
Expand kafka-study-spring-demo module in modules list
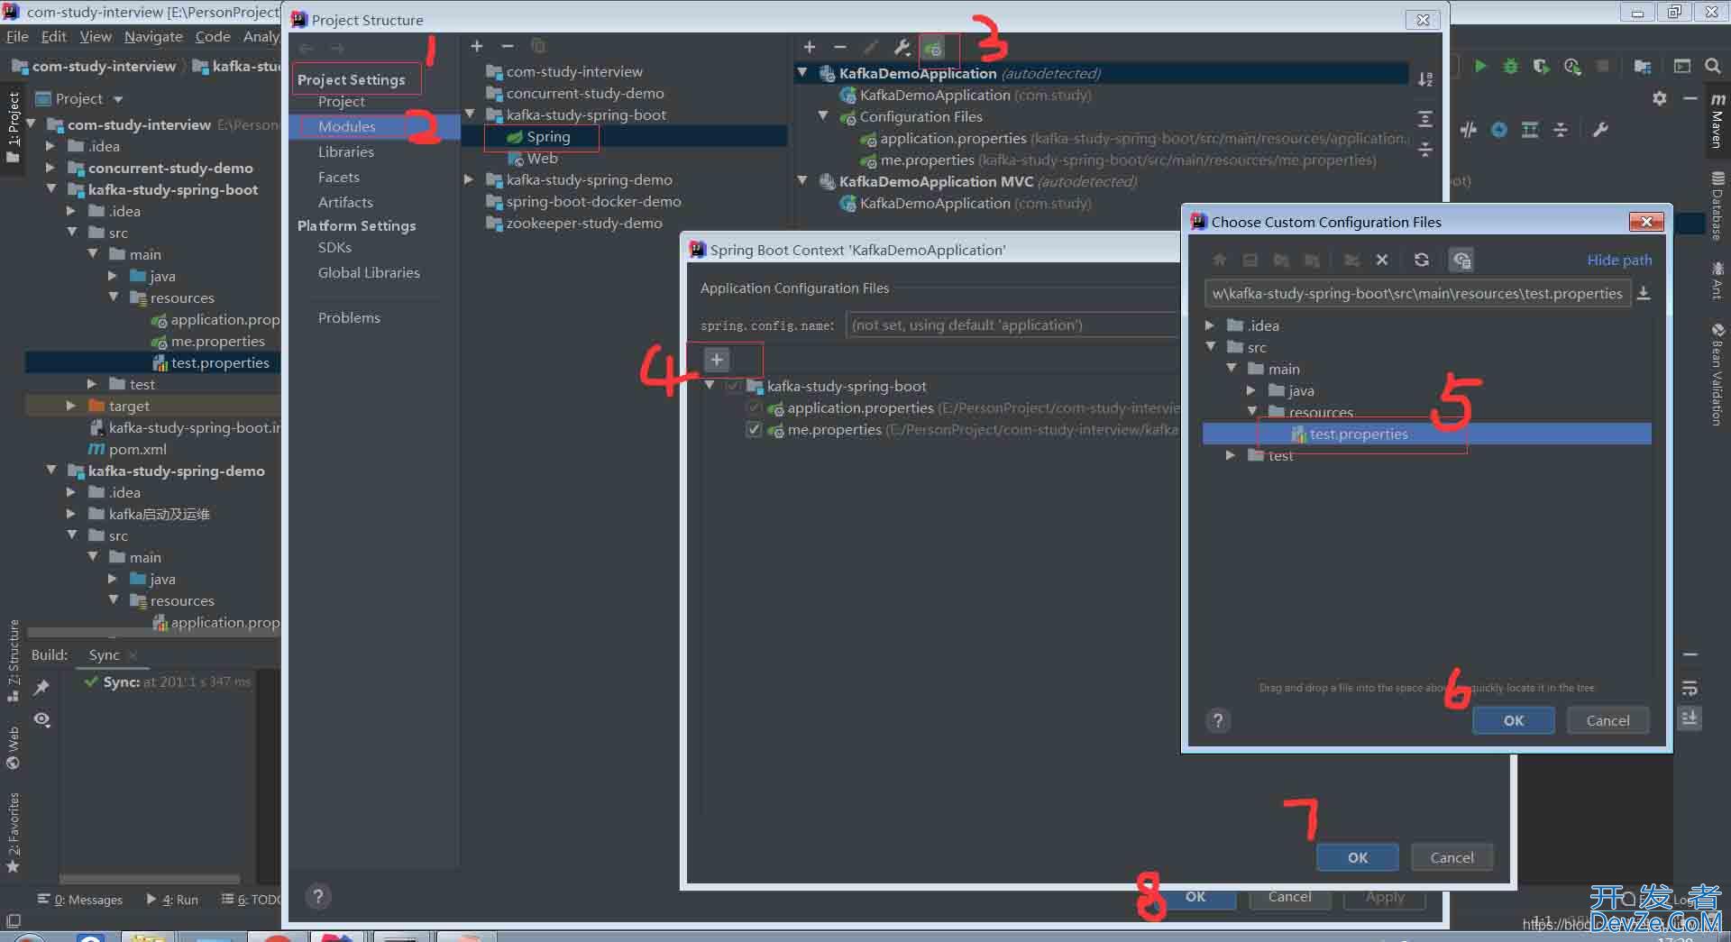pos(470,179)
